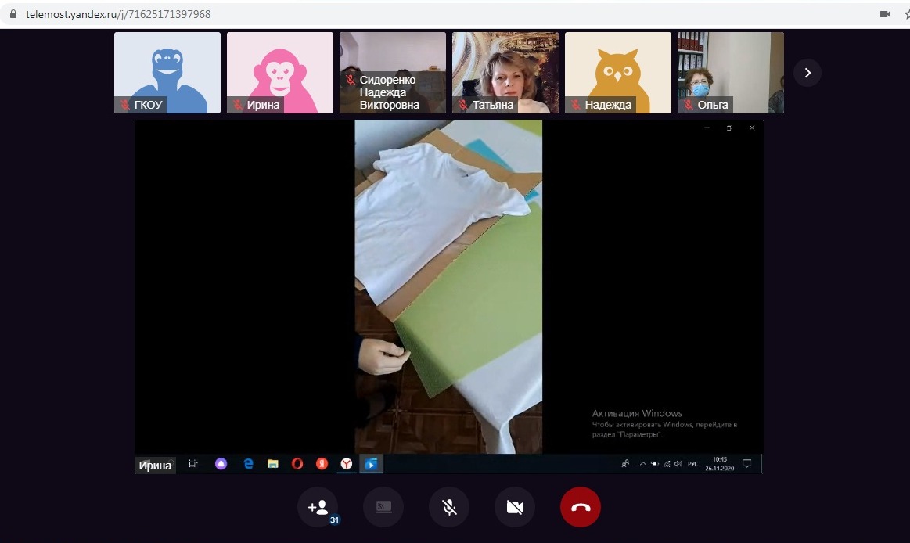
Task: End the call with red hang-up button
Action: [580, 507]
